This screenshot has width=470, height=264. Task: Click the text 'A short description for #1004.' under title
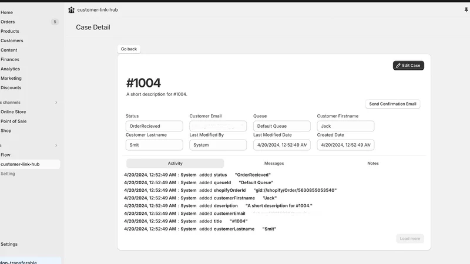[x=156, y=94]
